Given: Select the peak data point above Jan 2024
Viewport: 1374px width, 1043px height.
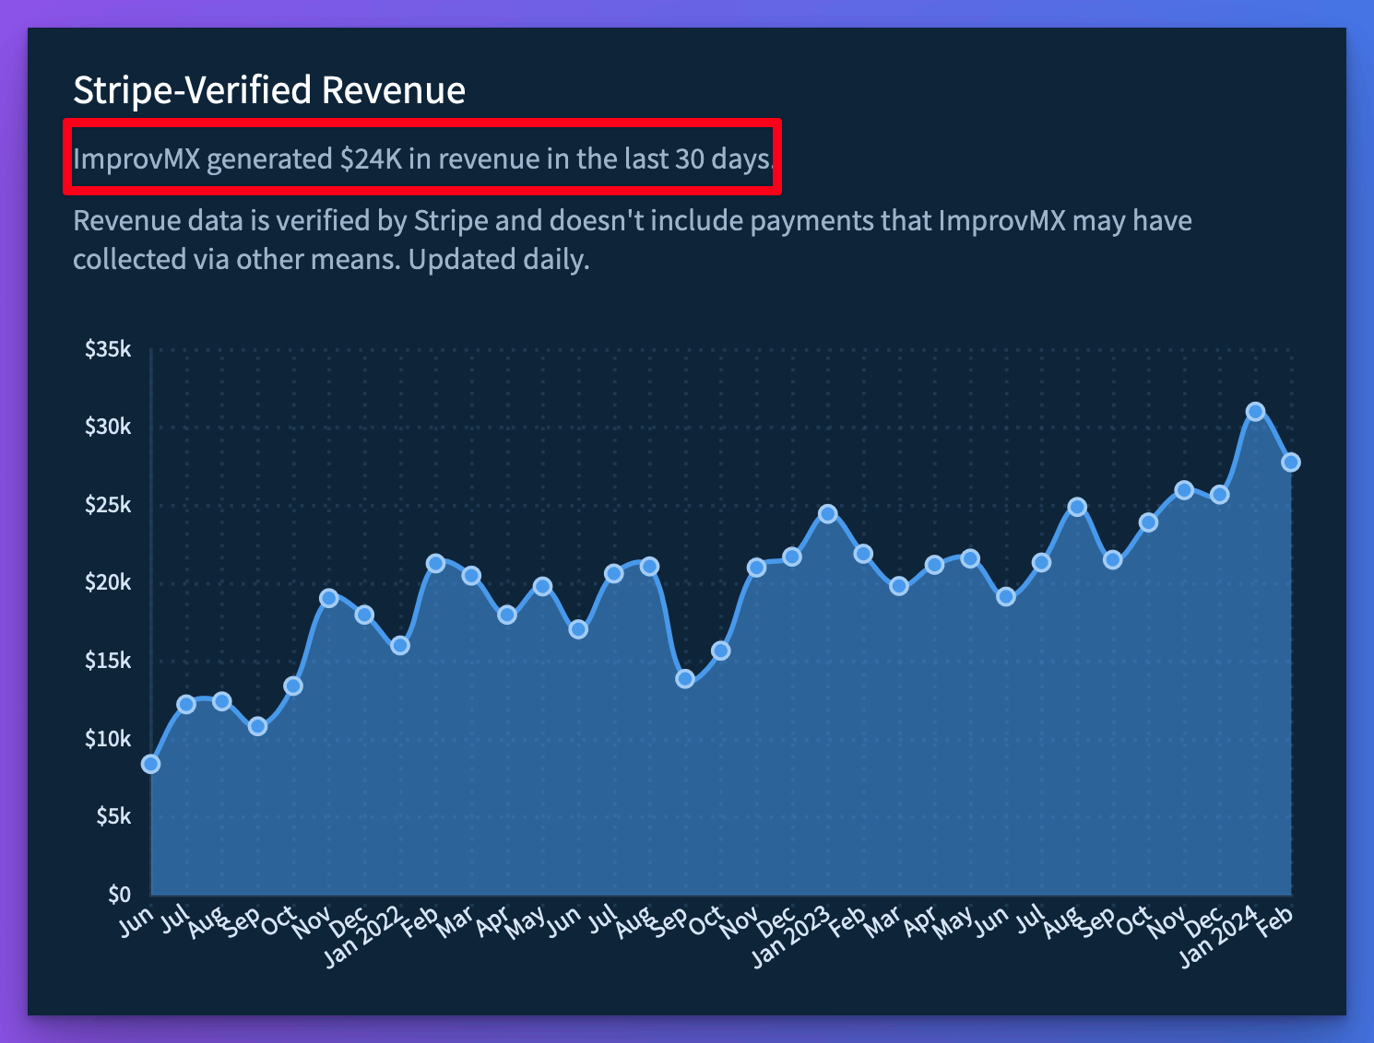Looking at the screenshot, I should point(1255,412).
